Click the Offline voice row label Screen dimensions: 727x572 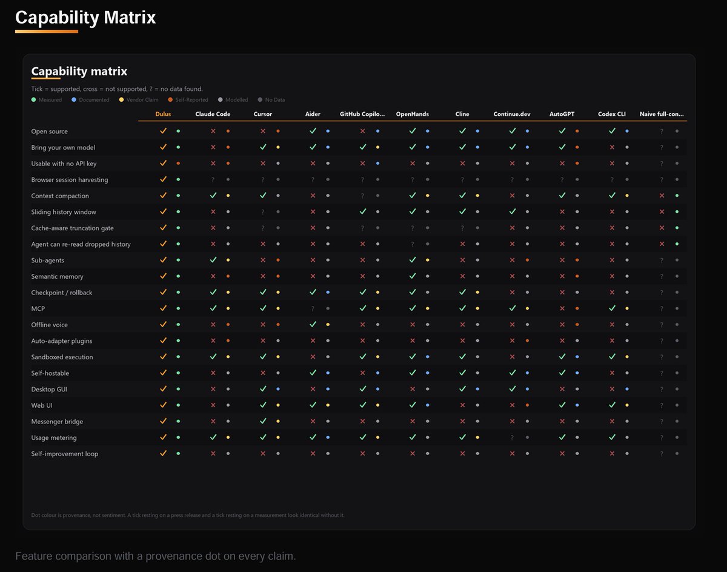50,325
